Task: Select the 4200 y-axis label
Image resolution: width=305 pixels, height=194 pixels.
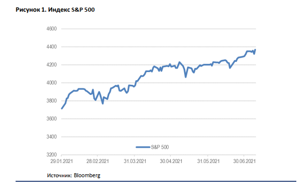Action: (52, 64)
